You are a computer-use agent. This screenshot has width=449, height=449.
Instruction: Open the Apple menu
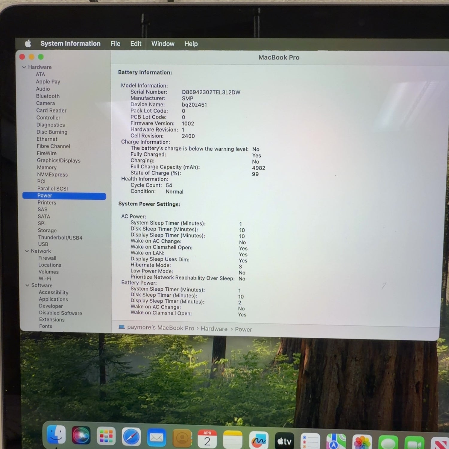pyautogui.click(x=28, y=44)
